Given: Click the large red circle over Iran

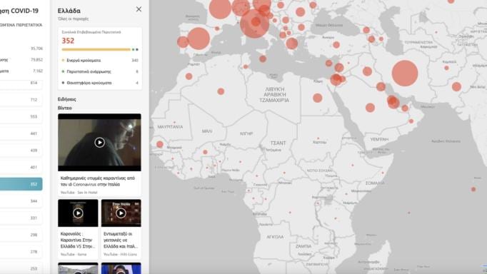Looking at the screenshot, I should 405,73.
